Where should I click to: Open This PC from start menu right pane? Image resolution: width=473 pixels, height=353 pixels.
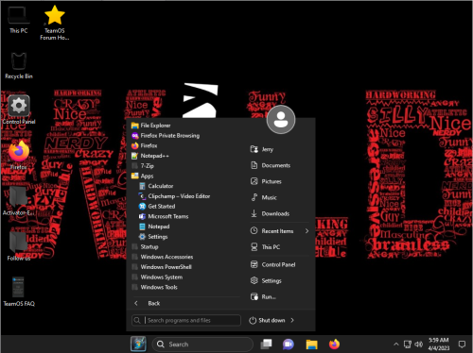265,247
